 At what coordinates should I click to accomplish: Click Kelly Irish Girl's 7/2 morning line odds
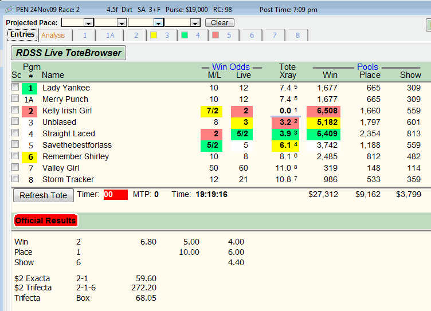click(x=211, y=111)
